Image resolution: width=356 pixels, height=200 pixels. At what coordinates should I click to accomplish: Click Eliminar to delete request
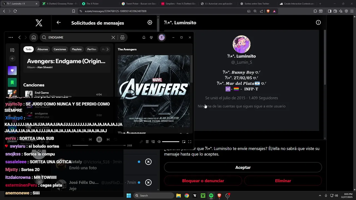283,181
